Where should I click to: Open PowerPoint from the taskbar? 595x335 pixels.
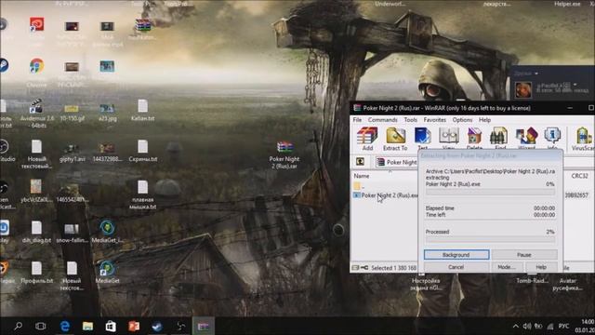(134, 326)
